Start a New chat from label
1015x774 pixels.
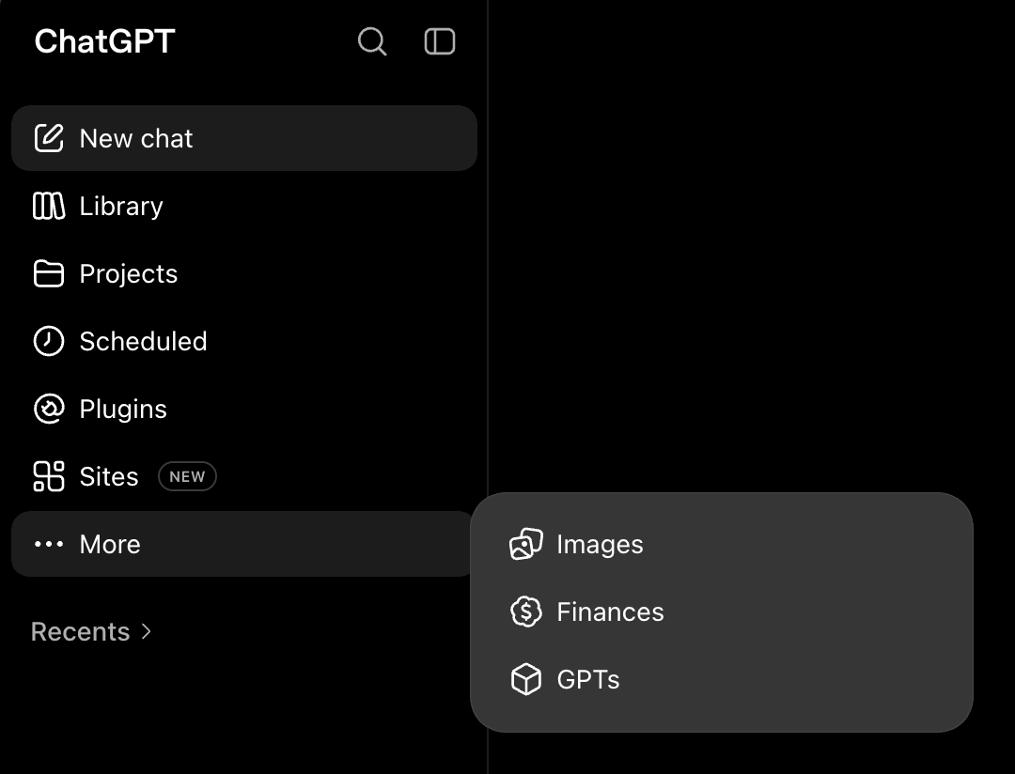tap(136, 138)
